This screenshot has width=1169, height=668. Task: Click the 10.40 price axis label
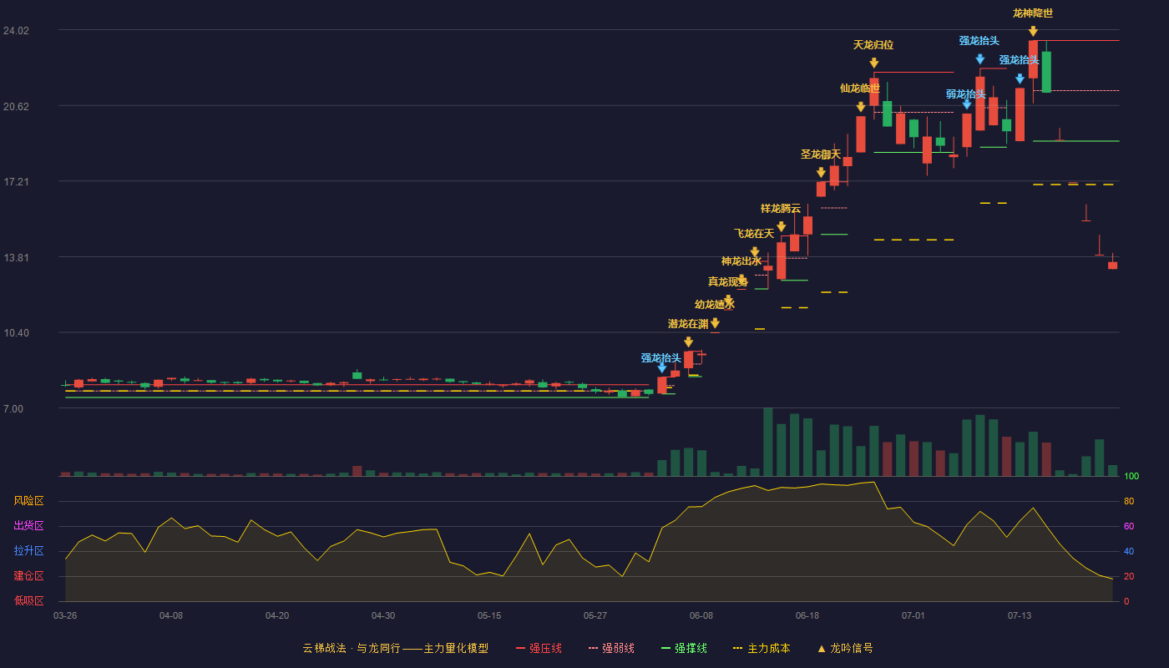[16, 333]
